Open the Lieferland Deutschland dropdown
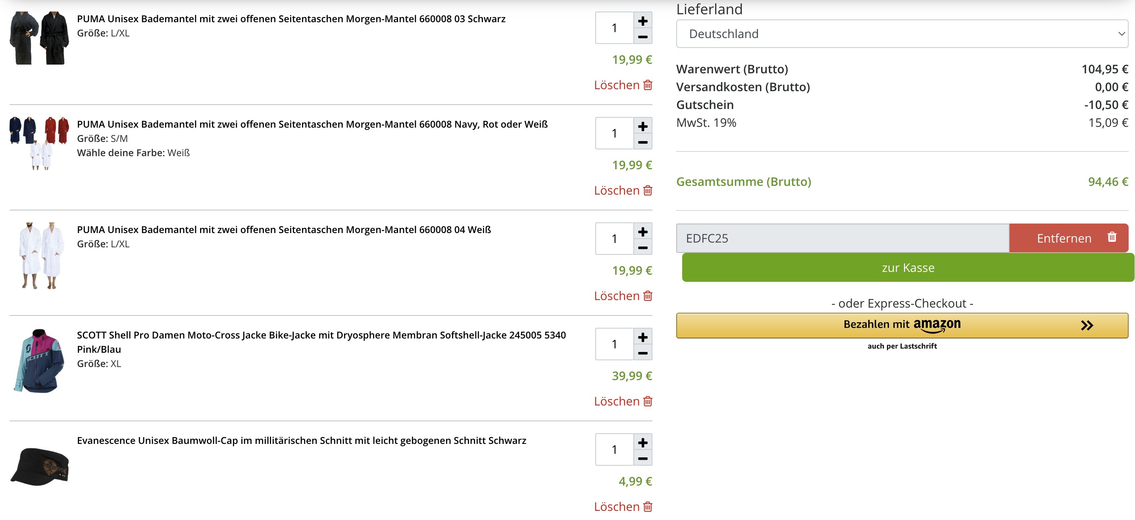1135x520 pixels. click(x=902, y=34)
